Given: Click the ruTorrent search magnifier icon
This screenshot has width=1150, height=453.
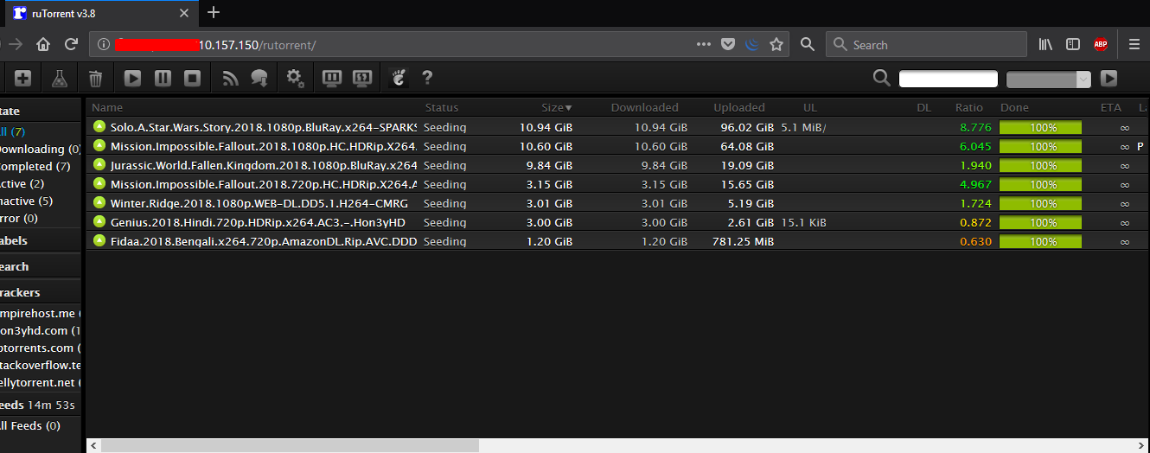Looking at the screenshot, I should pyautogui.click(x=881, y=79).
